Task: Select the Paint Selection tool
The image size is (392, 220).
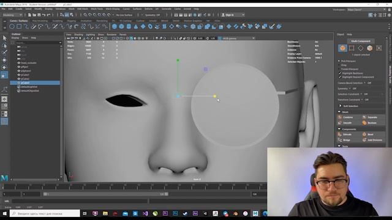Action: click(x=4, y=53)
